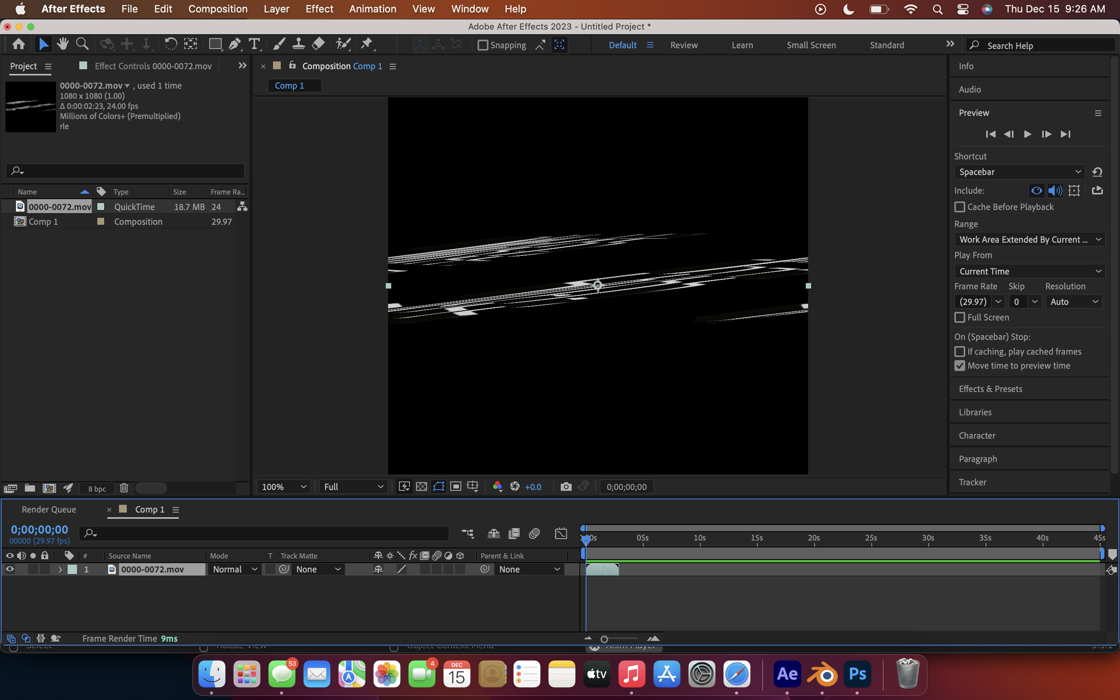Toggle the transparency grid in the viewer
This screenshot has width=1120, height=700.
point(421,486)
